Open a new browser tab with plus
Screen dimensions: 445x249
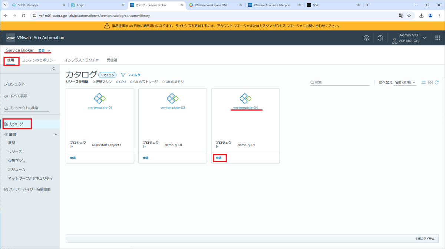tap(367, 5)
